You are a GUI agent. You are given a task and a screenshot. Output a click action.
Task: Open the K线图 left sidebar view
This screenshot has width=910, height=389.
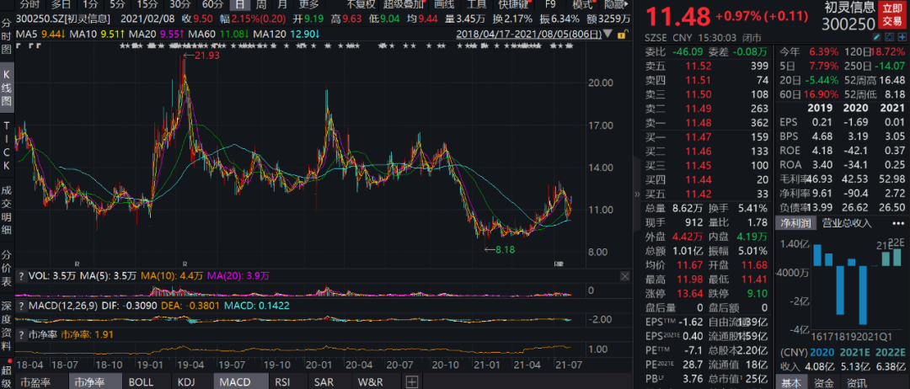point(7,88)
